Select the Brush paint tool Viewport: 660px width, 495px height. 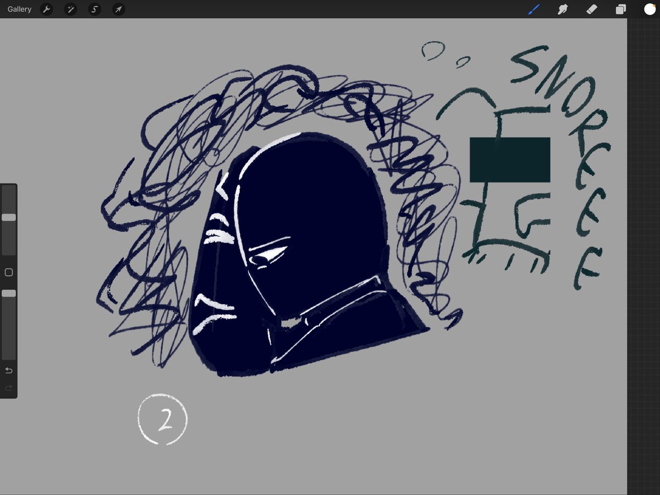click(x=533, y=9)
